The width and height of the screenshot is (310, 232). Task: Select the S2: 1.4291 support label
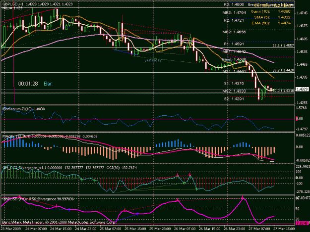tap(234, 99)
